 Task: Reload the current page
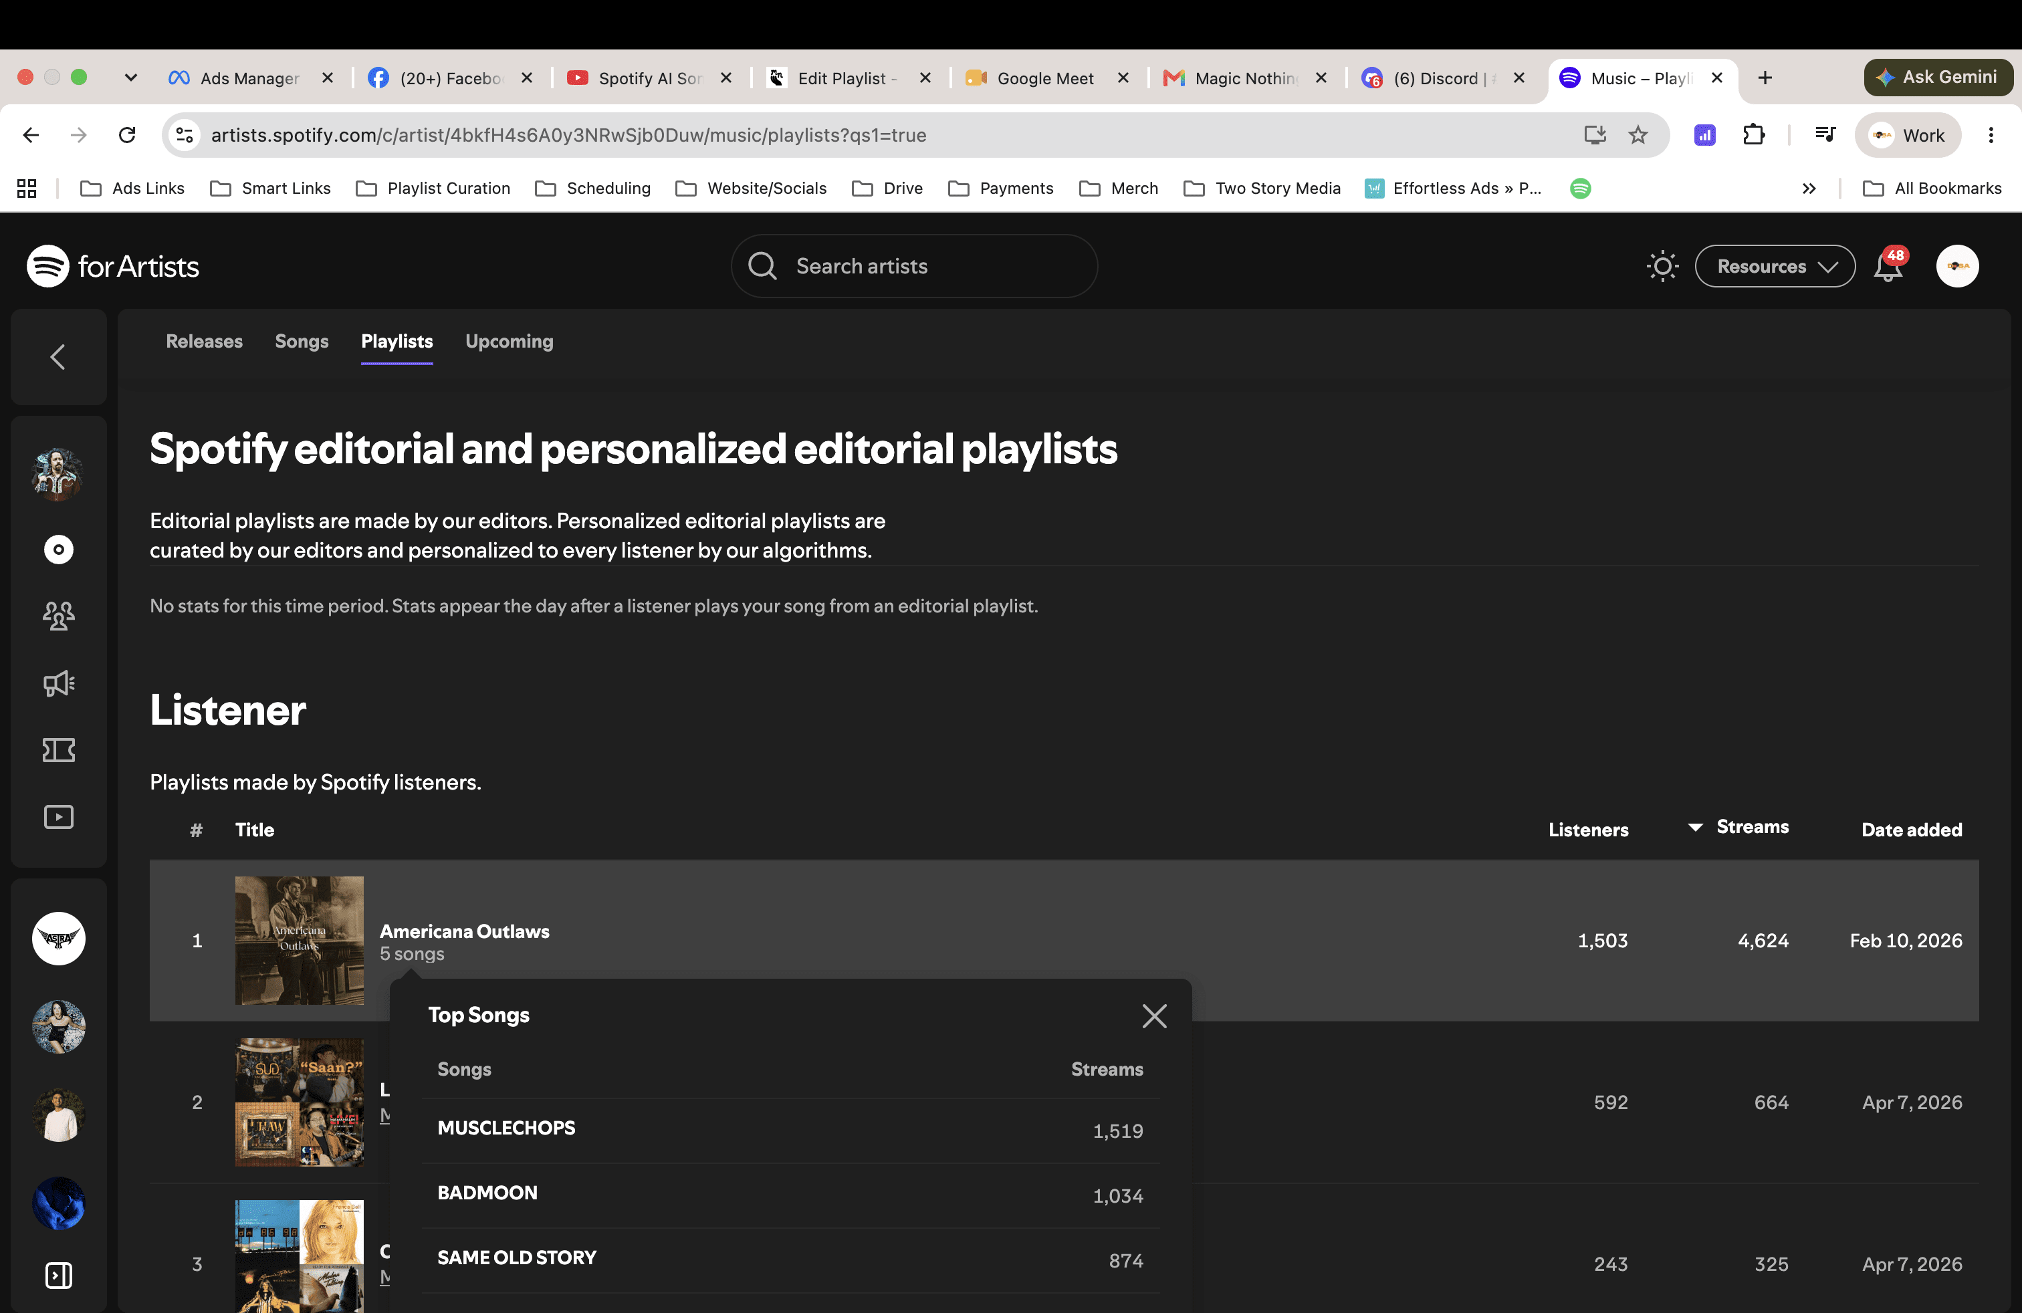pyautogui.click(x=128, y=135)
